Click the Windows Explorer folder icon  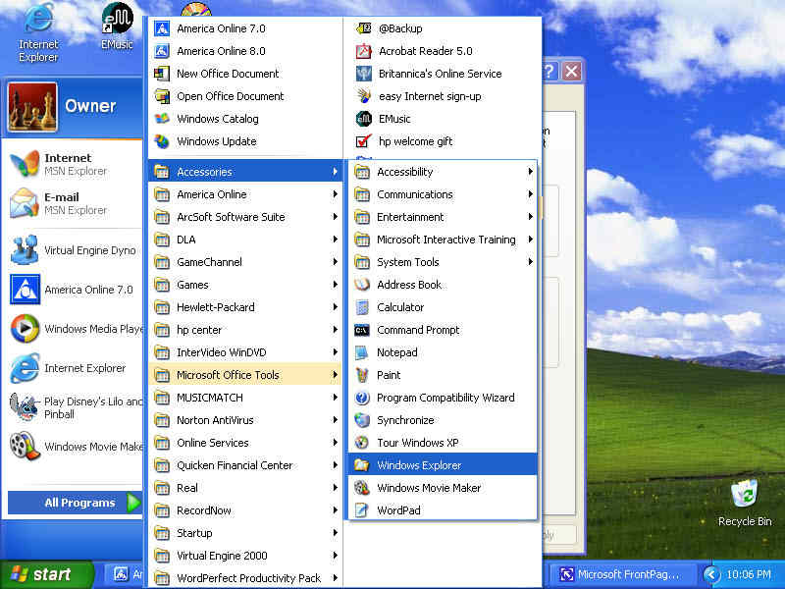point(362,465)
